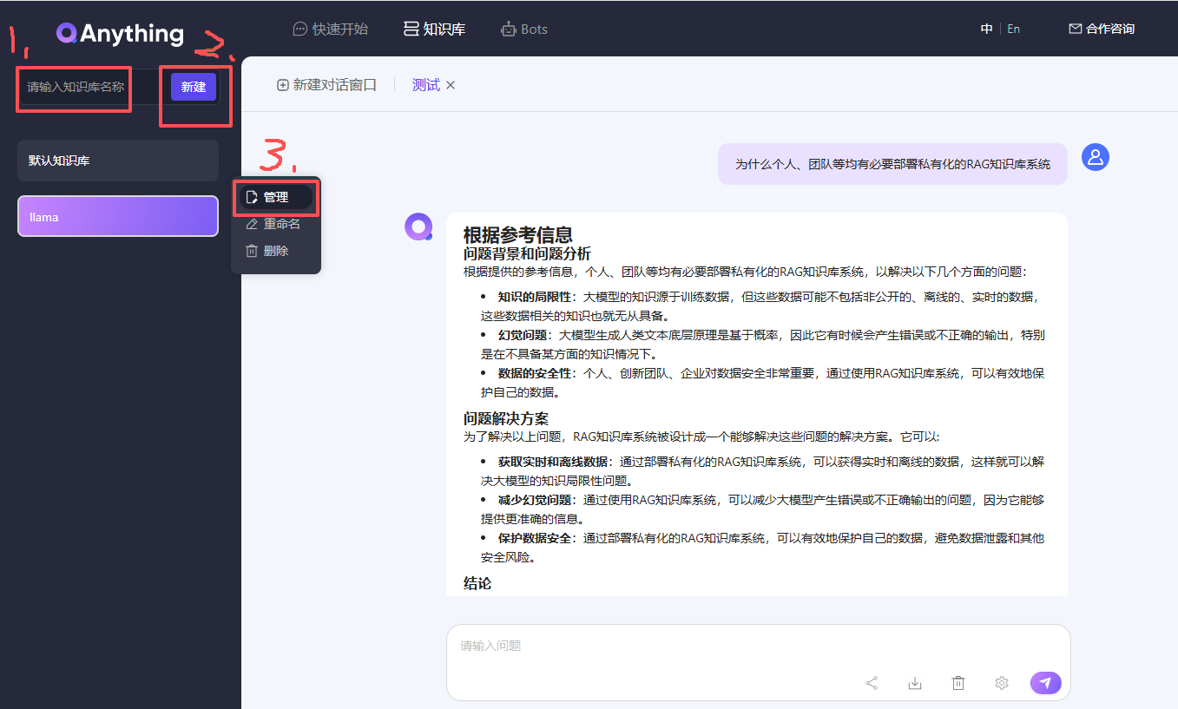
Task: Click the 问题背景和问题分析 heading
Action: tap(527, 253)
